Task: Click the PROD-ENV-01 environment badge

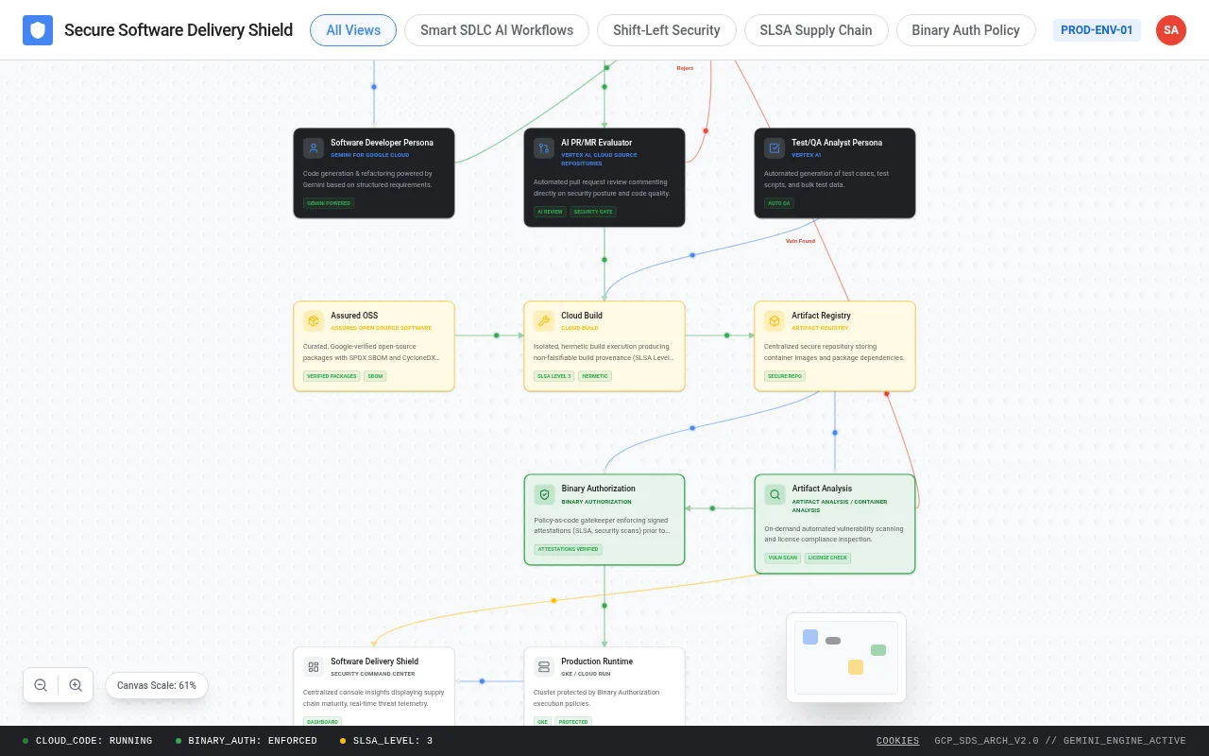Action: point(1097,30)
